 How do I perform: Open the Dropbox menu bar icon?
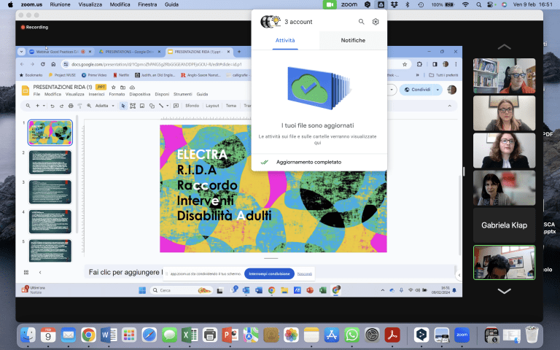tap(394, 4)
